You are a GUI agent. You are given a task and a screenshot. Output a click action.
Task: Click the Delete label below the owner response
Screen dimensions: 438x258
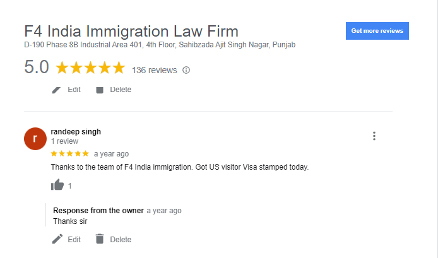tap(121, 240)
